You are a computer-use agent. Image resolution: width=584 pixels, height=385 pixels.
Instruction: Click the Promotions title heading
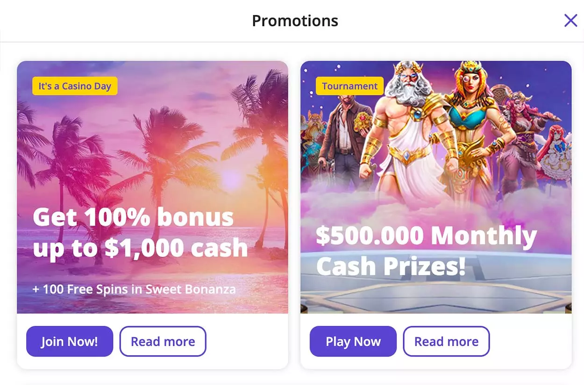pyautogui.click(x=295, y=21)
